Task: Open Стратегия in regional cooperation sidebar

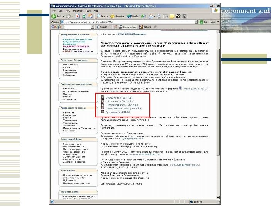Action: (x=69, y=89)
